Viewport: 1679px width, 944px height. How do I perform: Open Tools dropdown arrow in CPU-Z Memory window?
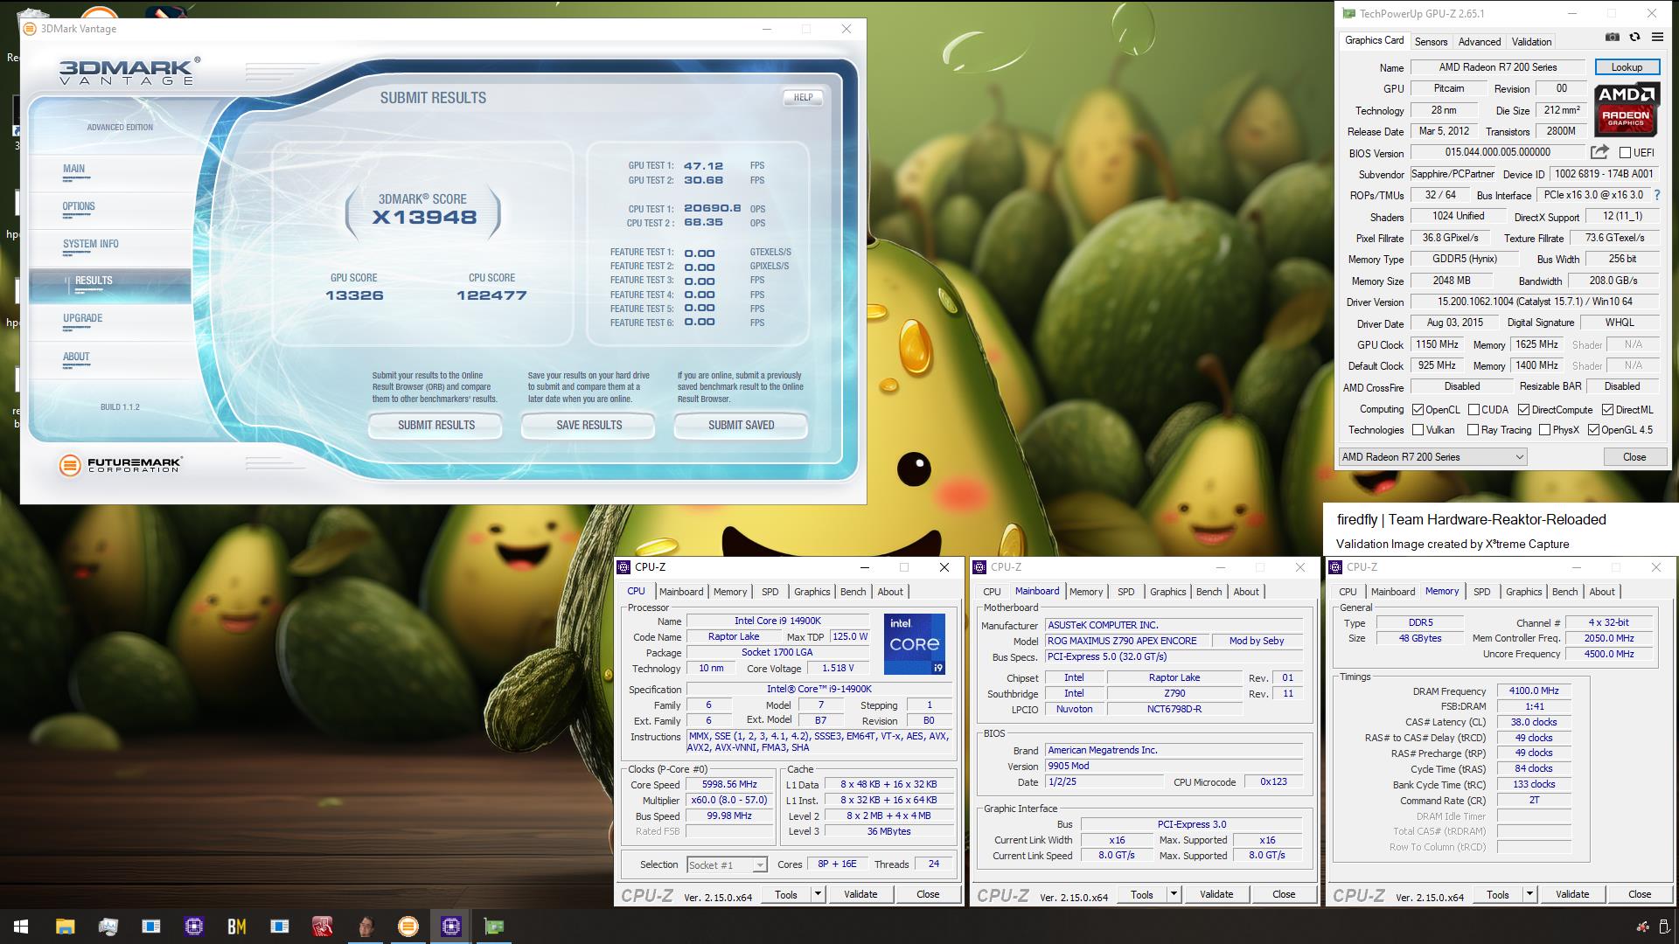[1529, 894]
